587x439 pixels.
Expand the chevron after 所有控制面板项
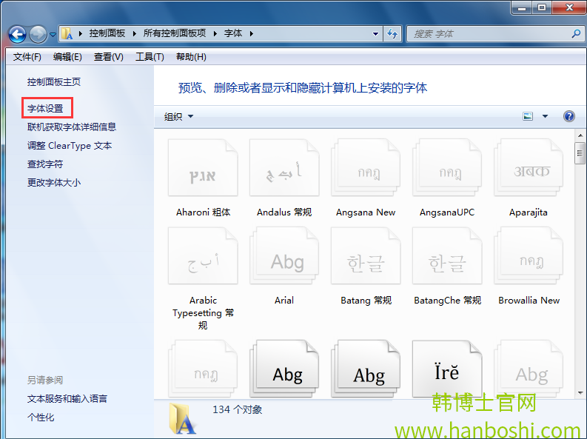tap(215, 33)
